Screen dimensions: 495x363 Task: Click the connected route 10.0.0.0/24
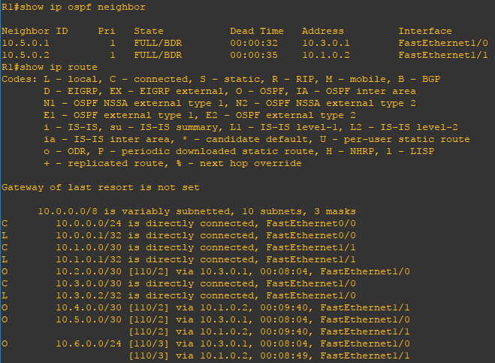(x=179, y=223)
